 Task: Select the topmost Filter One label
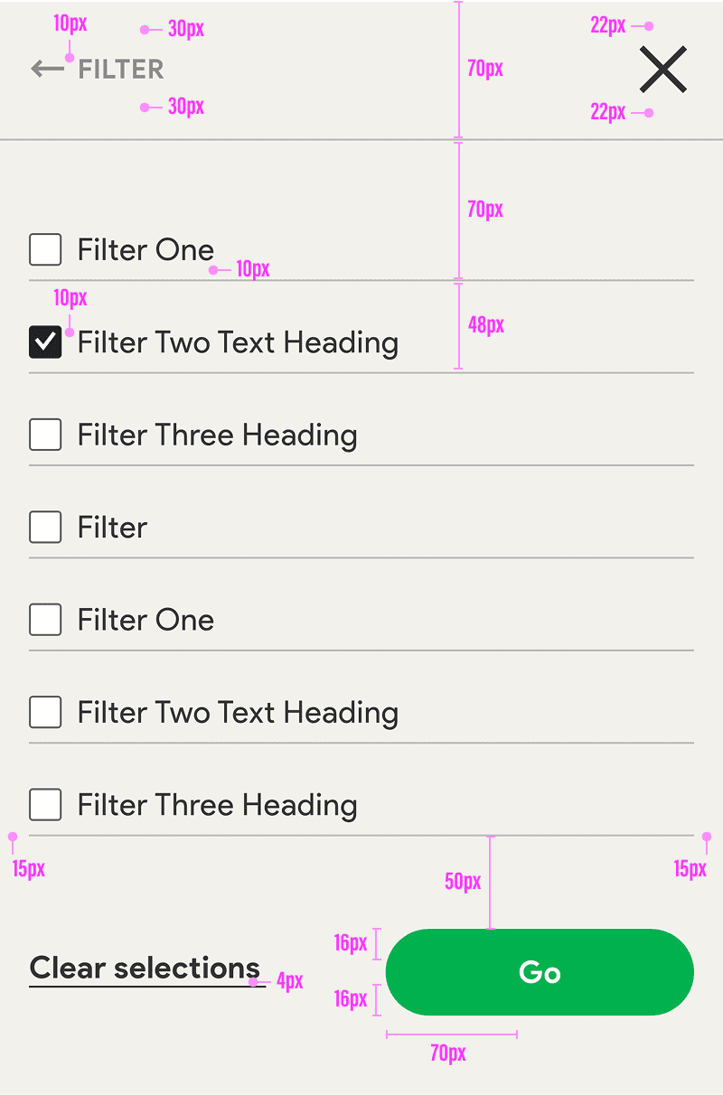click(146, 250)
